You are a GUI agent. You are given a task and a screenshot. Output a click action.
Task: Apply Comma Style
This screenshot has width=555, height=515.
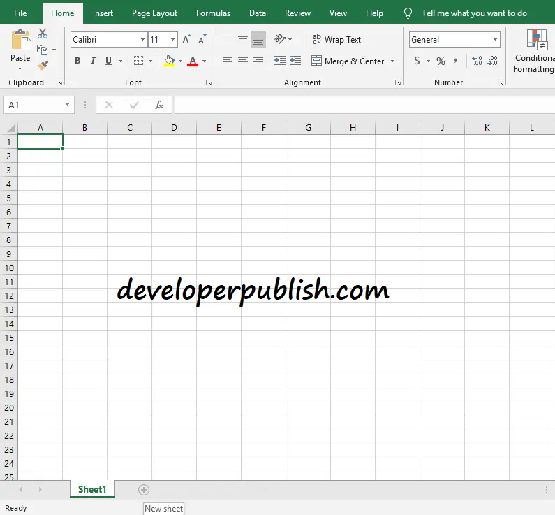(456, 61)
